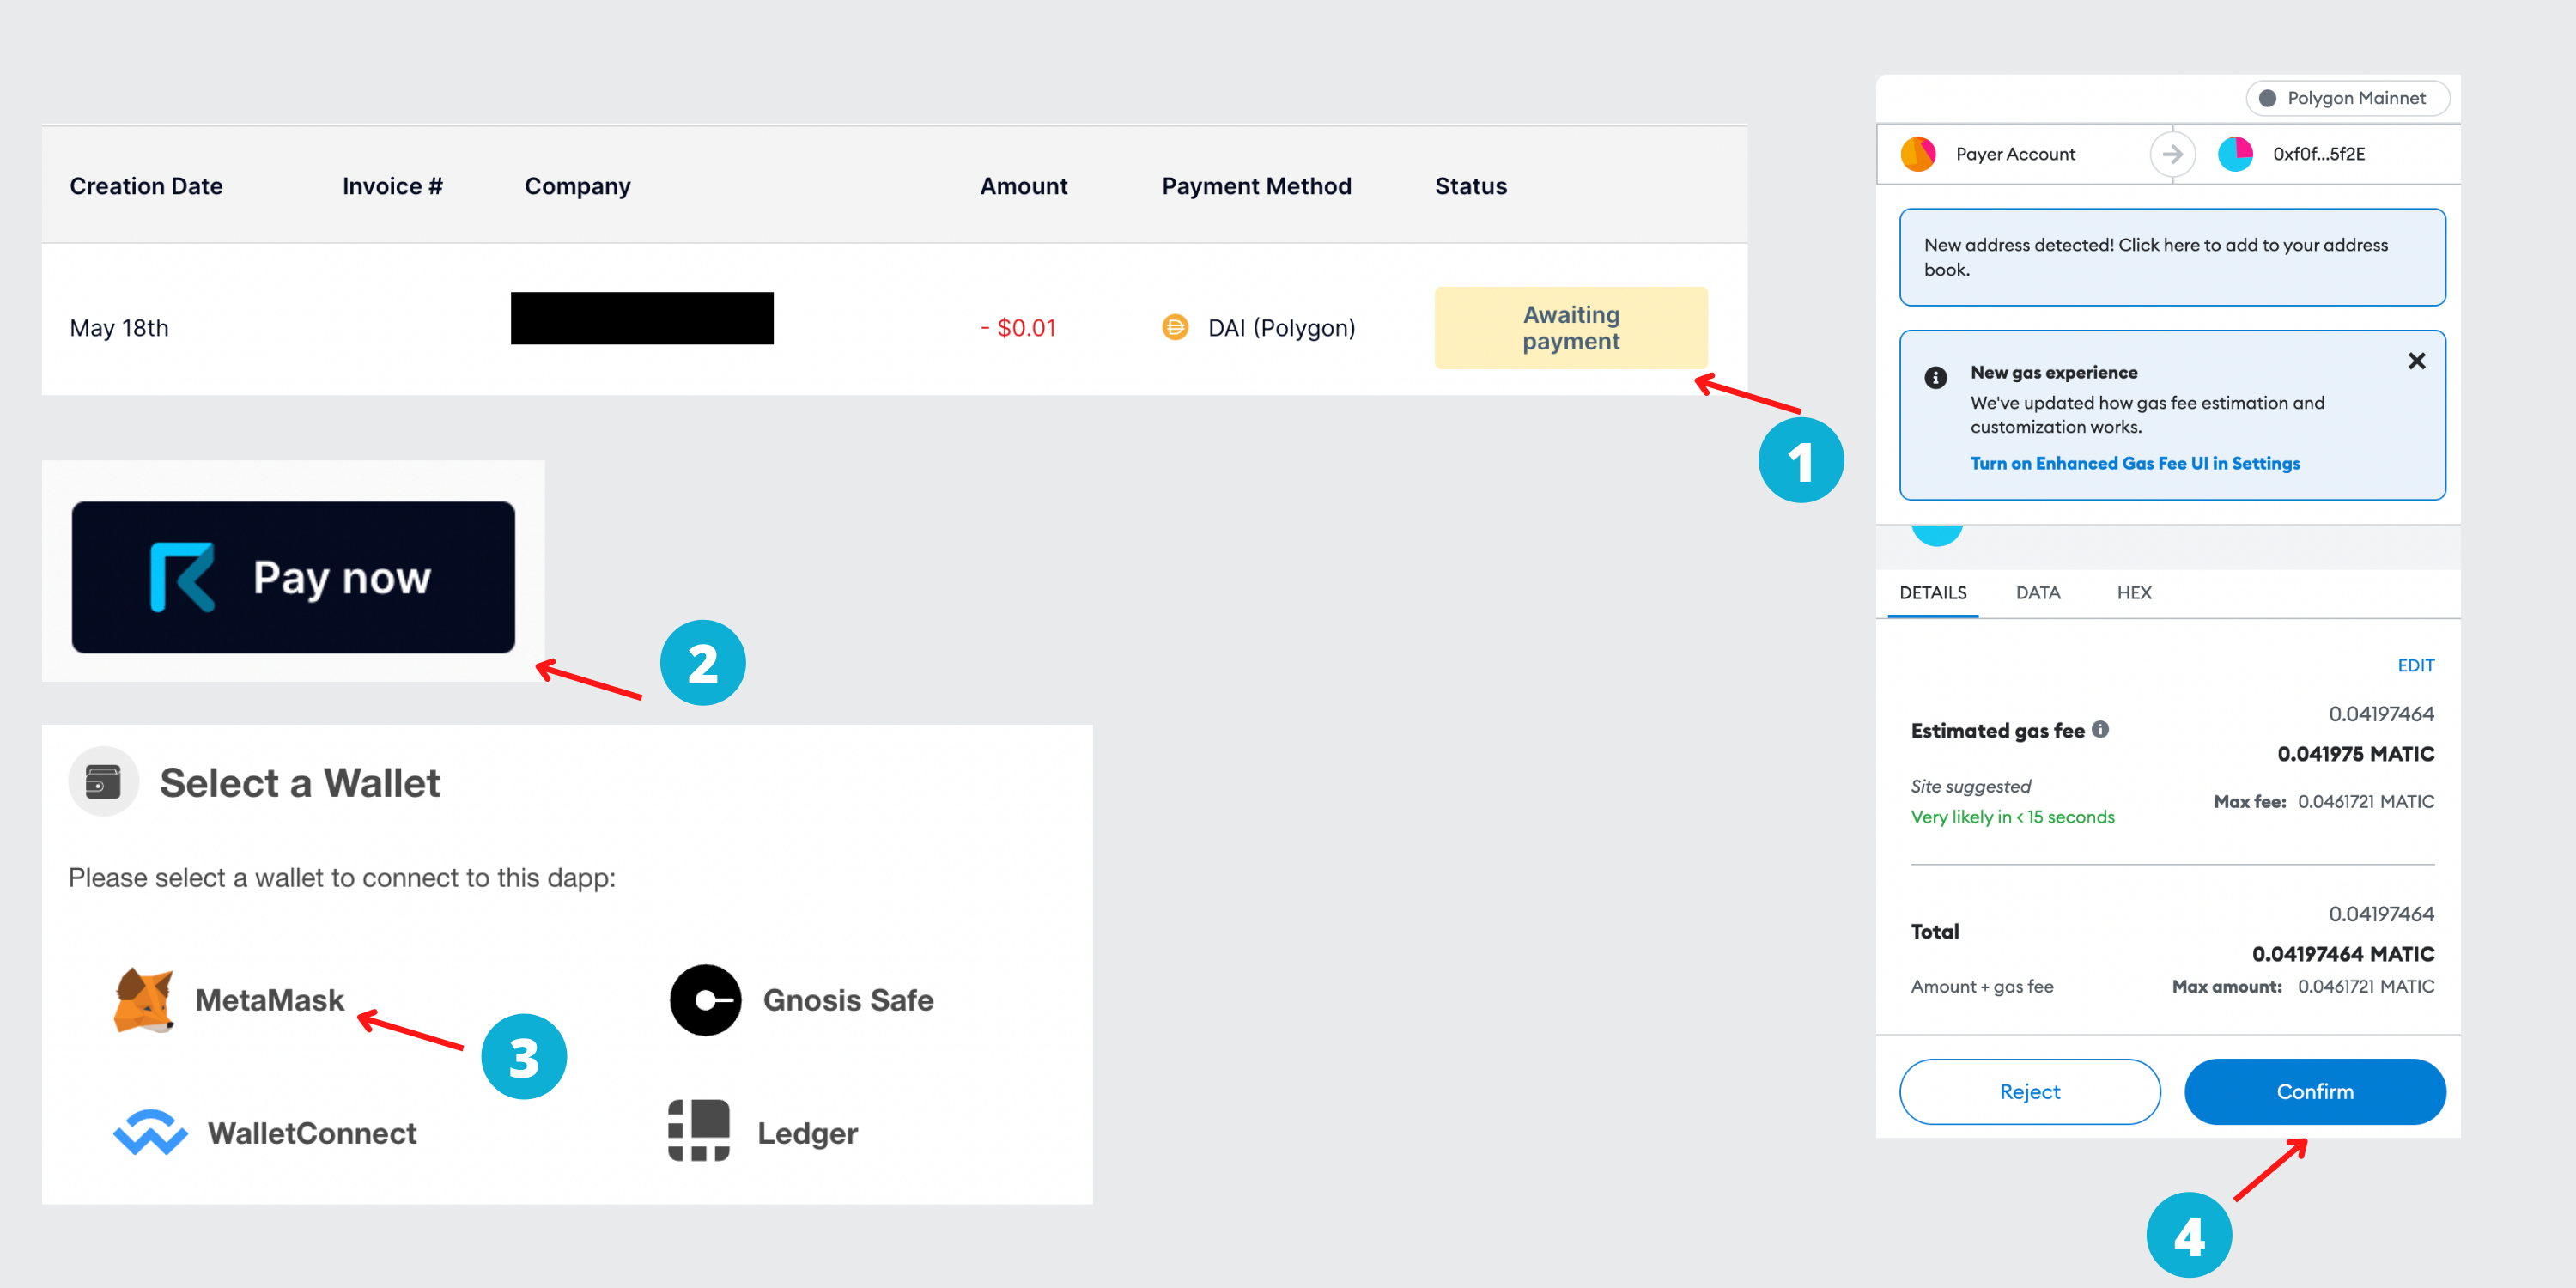Click the 0xf0f...5f2E recipient avatar

coord(2235,154)
